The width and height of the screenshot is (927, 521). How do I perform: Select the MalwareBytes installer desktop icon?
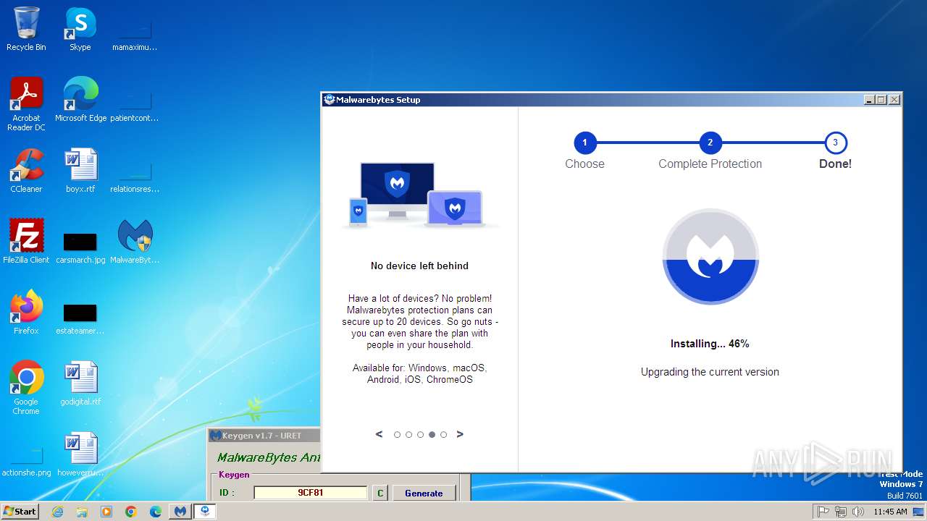135,242
